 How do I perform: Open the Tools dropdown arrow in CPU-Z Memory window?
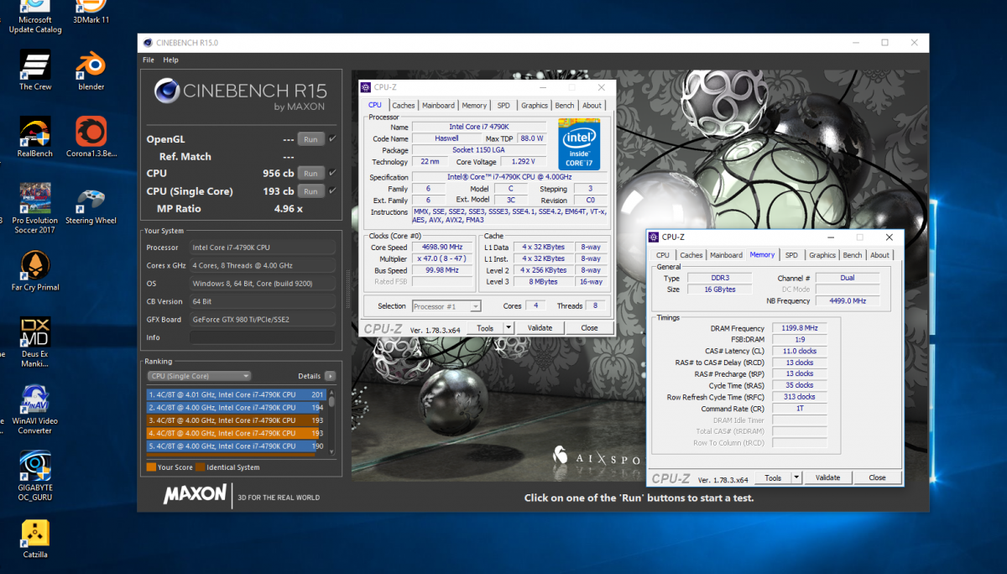796,477
